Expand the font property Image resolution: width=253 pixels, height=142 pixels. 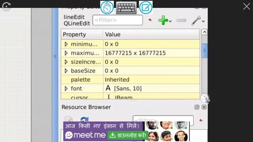[66, 88]
